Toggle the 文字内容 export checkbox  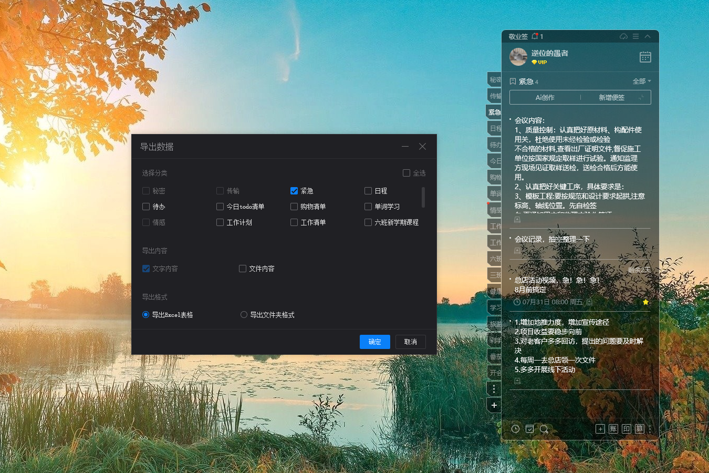pos(146,269)
